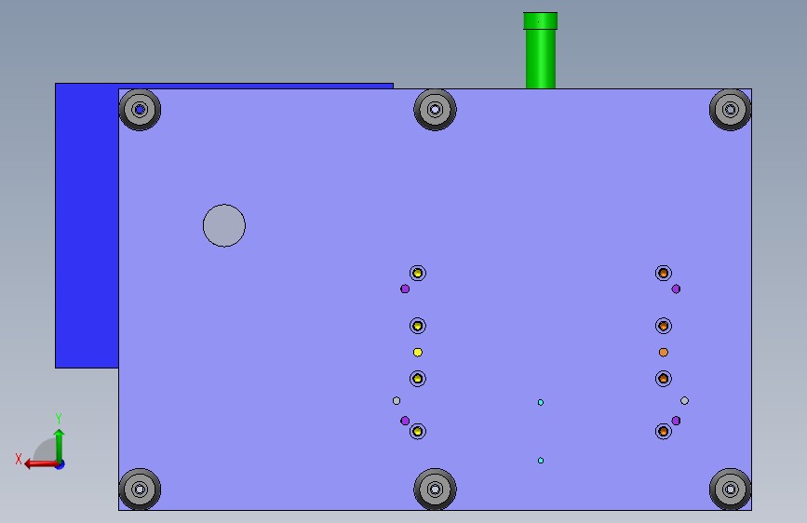Viewport: 807px width, 523px height.
Task: Select the upper purple dot near orange pins
Action: click(676, 288)
